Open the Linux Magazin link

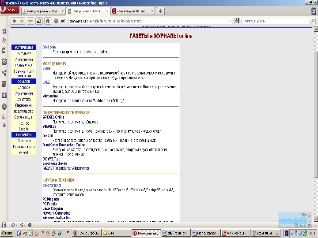(x=53, y=208)
